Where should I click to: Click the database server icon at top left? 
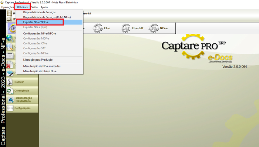coord(9,13)
